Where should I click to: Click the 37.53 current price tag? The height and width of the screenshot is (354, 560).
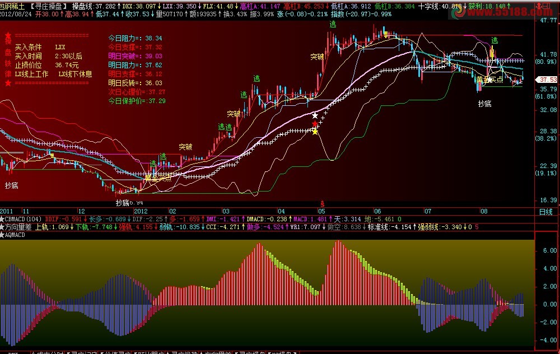click(547, 80)
